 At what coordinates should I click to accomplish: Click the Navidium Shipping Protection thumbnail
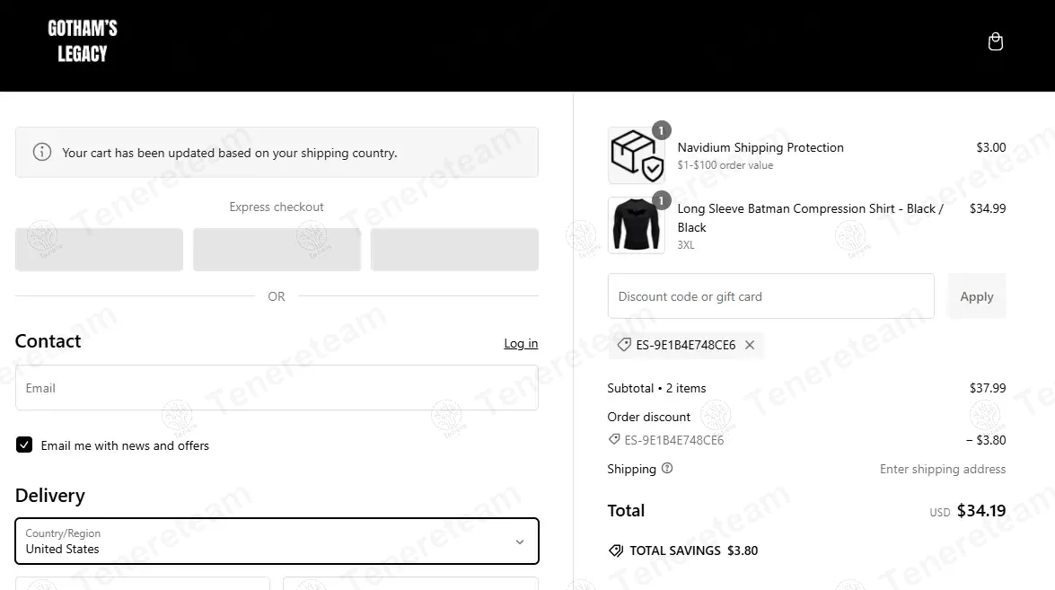coord(637,156)
